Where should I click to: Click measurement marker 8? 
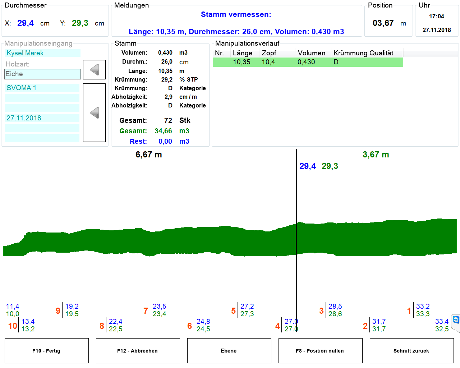click(102, 326)
